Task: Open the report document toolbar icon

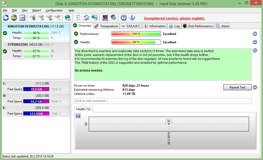Action: 78,18
